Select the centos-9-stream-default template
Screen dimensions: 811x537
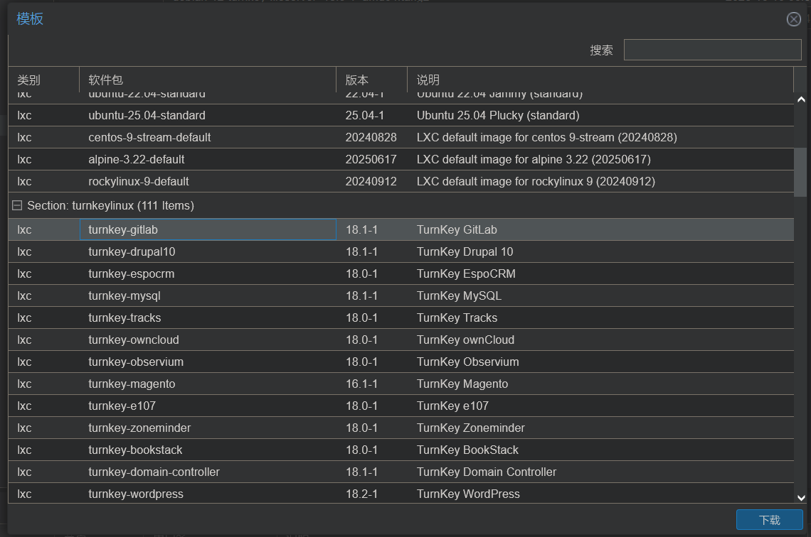(x=149, y=137)
